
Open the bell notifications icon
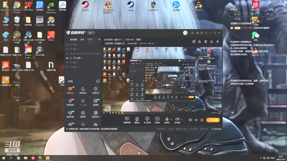tap(211, 42)
